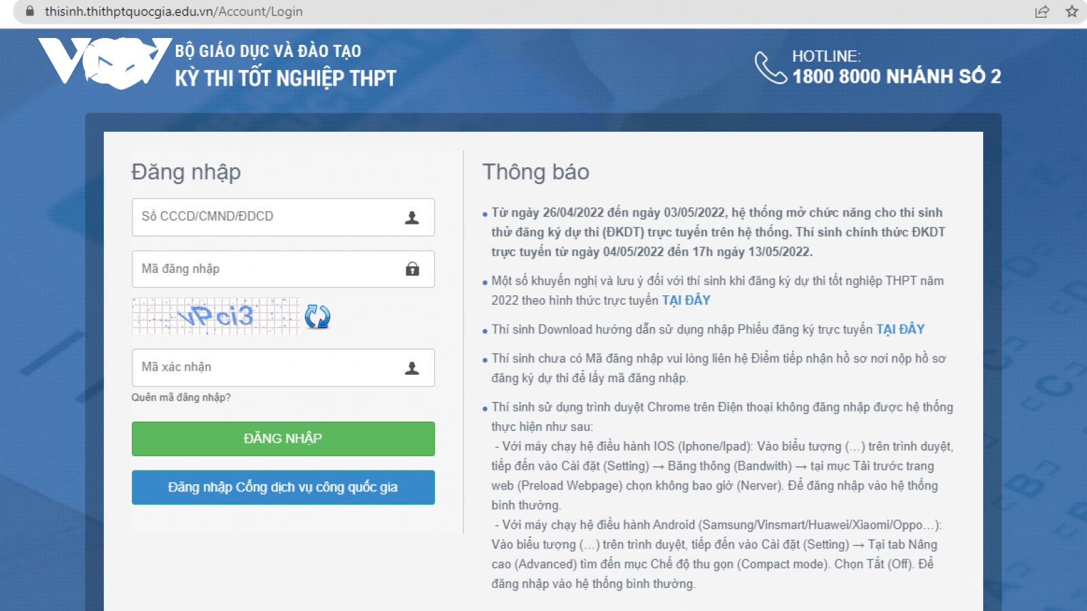Viewport: 1087px width, 611px height.
Task: Log in via Cổng dịch vụ công quốc gia
Action: point(283,487)
